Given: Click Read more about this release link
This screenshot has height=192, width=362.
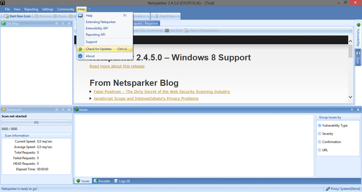Looking at the screenshot, I should pyautogui.click(x=117, y=66).
